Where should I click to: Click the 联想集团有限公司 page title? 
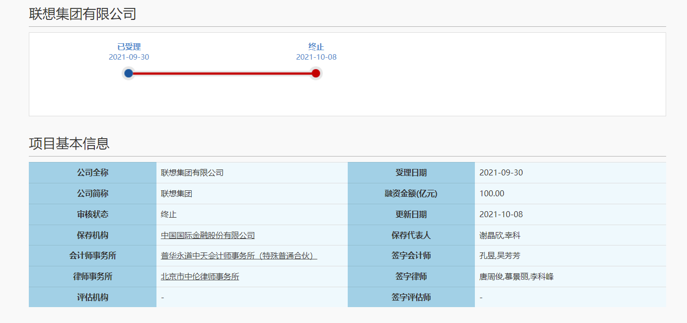click(82, 14)
